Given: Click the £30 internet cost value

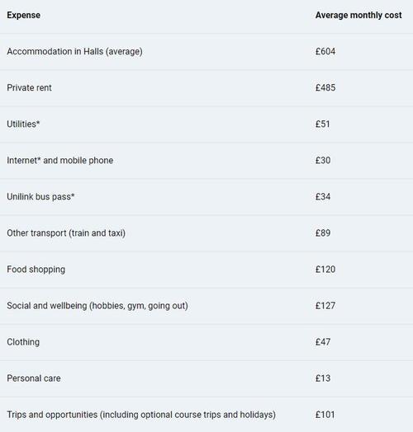Looking at the screenshot, I should [323, 160].
